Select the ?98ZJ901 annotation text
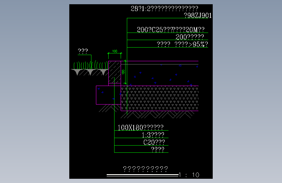 pyautogui.click(x=198, y=16)
